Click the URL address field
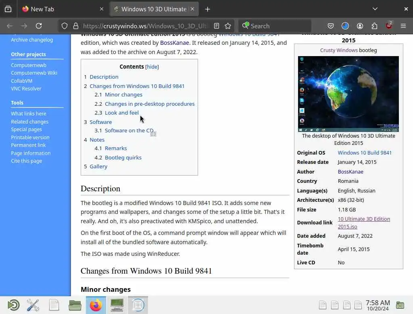413x314 pixels. coord(146,26)
